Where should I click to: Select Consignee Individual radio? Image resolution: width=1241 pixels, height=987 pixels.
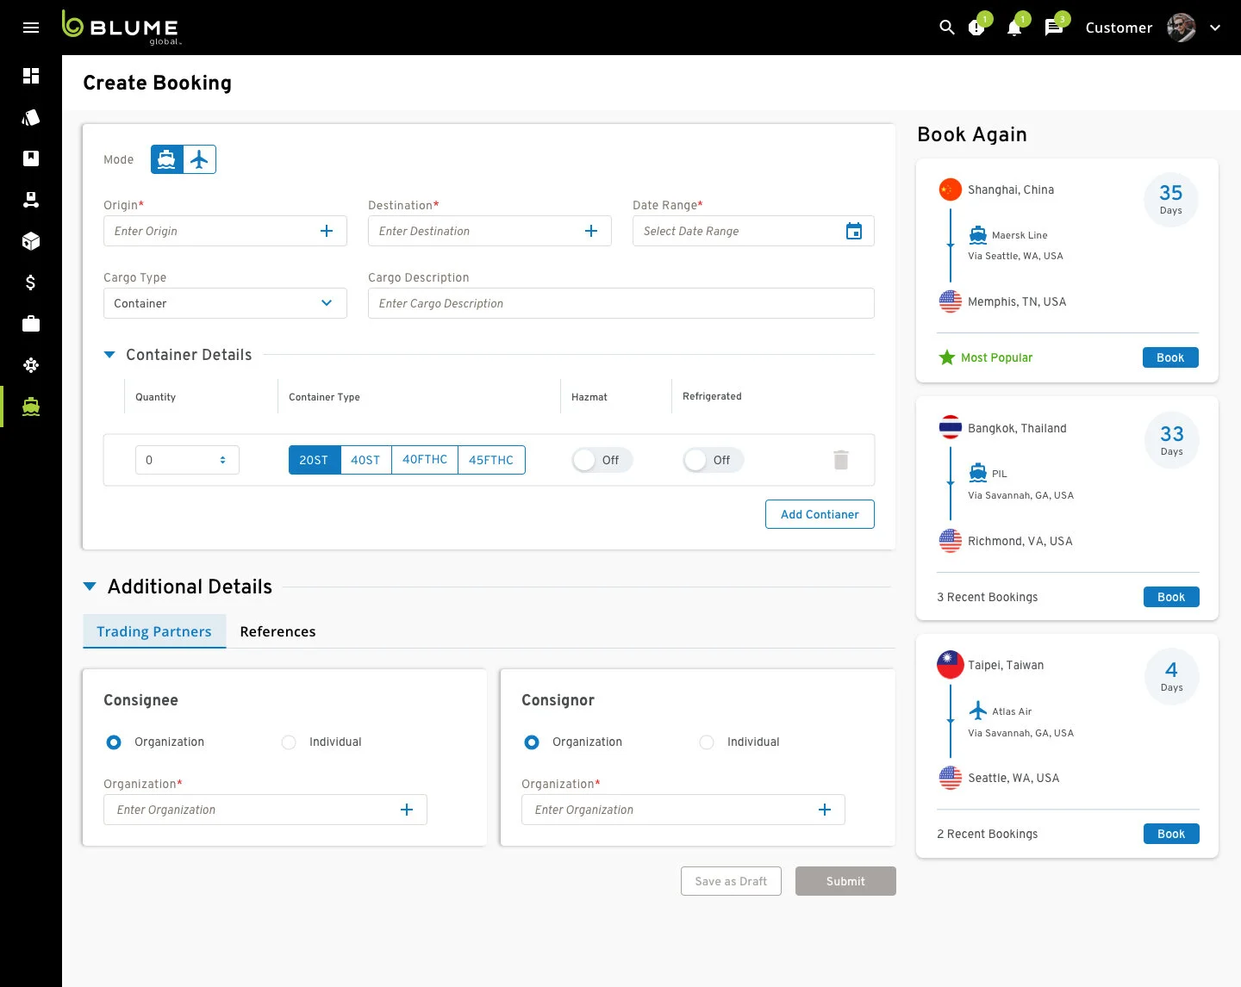(289, 742)
